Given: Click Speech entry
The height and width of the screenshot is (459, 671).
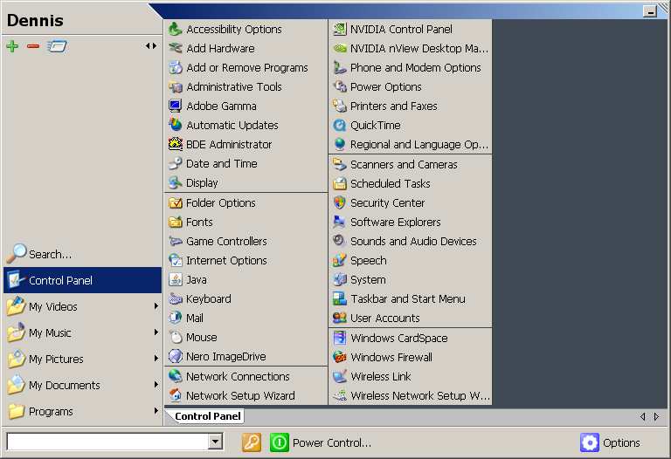Looking at the screenshot, I should click(410, 261).
